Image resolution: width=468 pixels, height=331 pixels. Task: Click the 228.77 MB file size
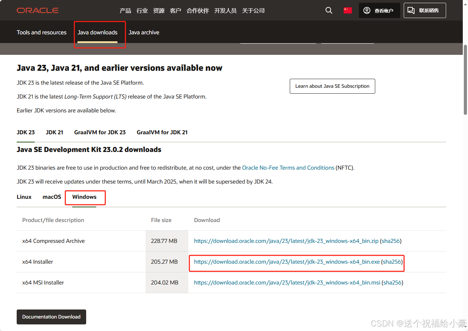164,241
